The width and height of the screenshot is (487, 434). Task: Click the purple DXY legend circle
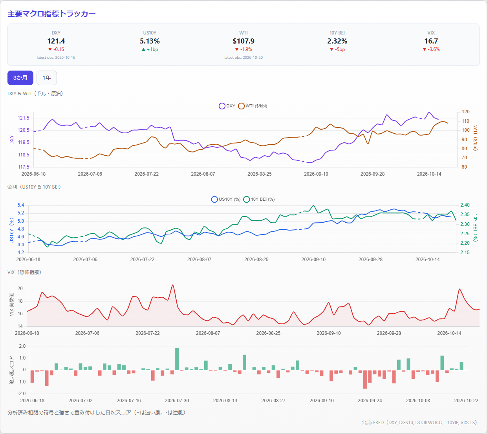(x=222, y=106)
